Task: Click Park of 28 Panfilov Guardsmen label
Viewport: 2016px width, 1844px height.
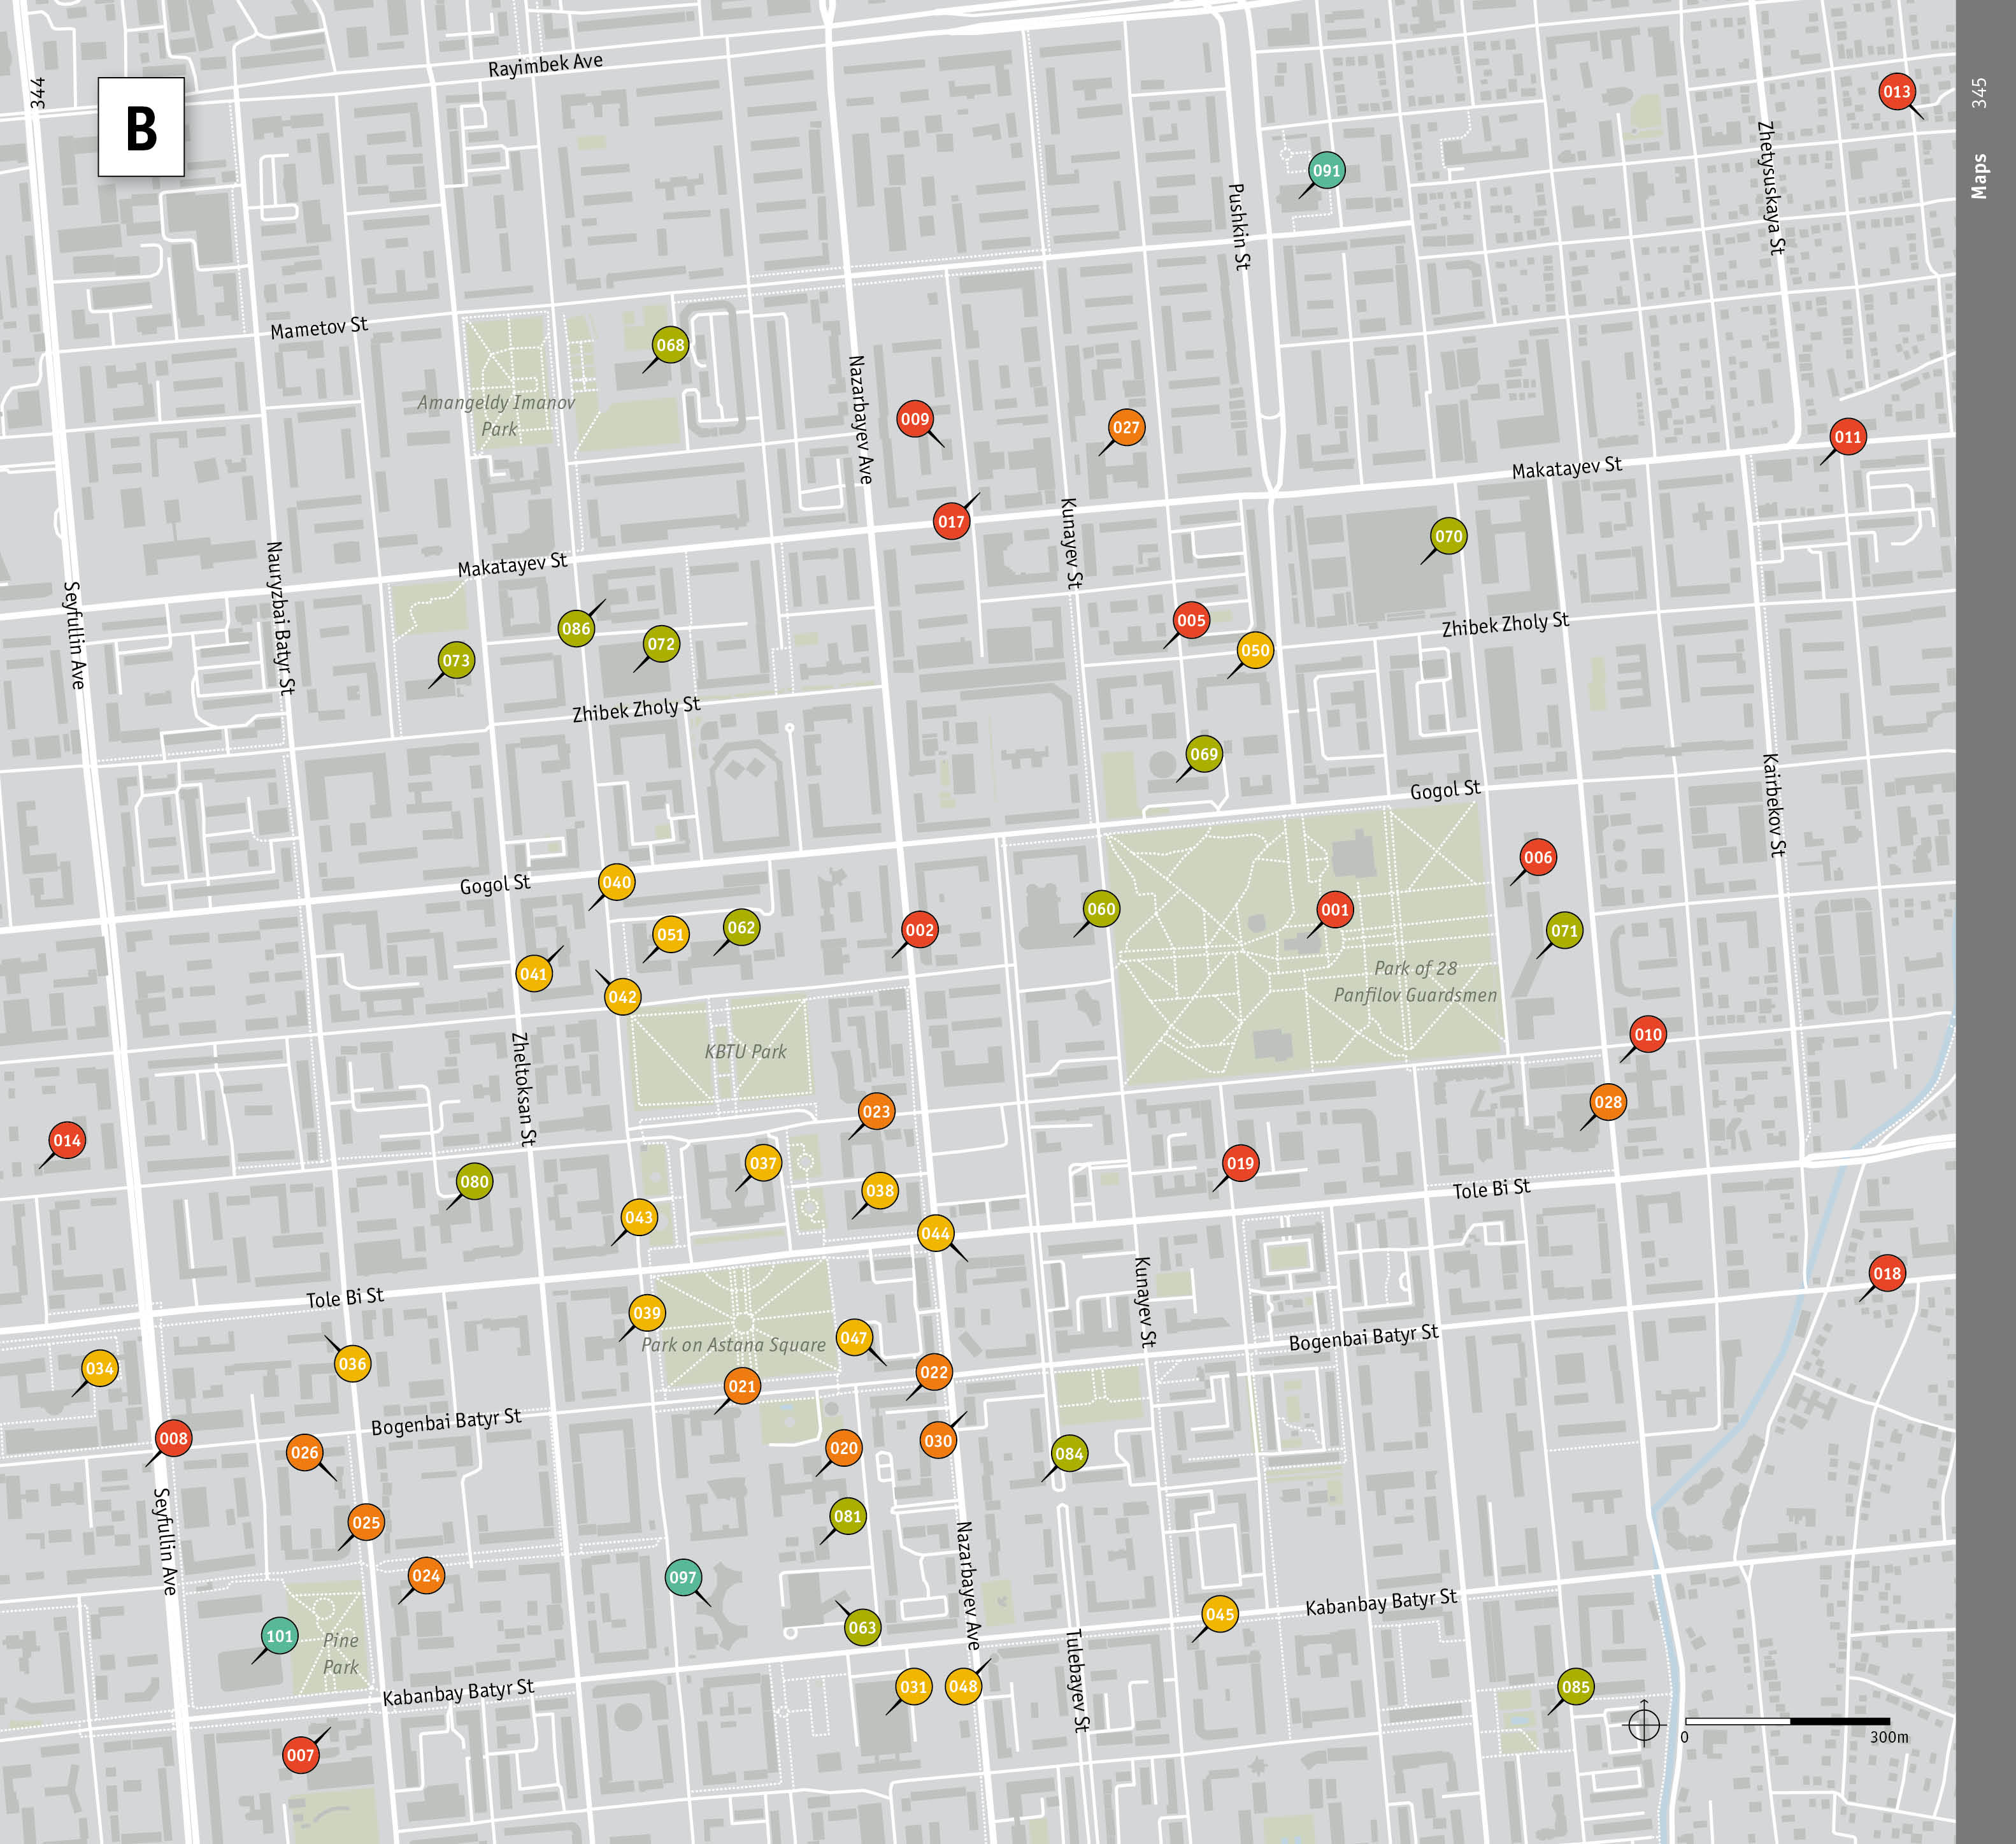Action: click(x=1415, y=981)
